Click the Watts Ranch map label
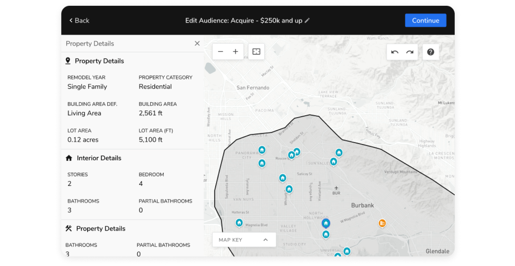The height and width of the screenshot is (266, 515). [x=377, y=38]
